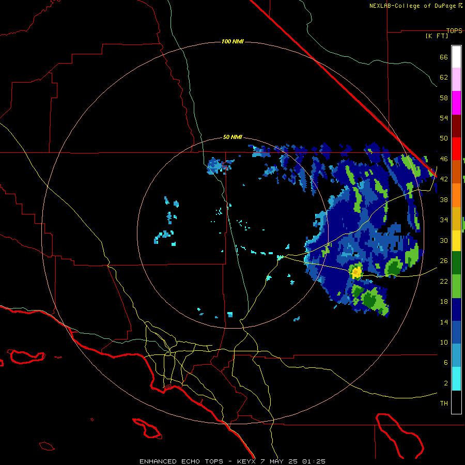Click the yellow legend swatch
Screen dimensions: 465x465
point(456,241)
